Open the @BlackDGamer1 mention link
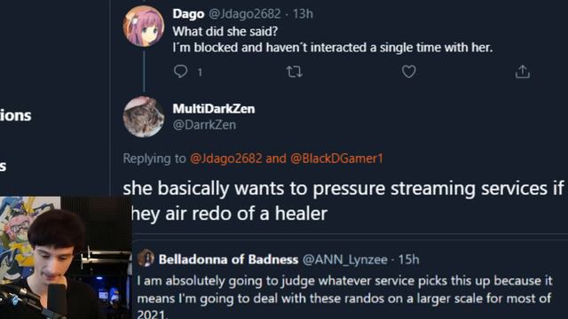This screenshot has height=319, width=568. 336,158
